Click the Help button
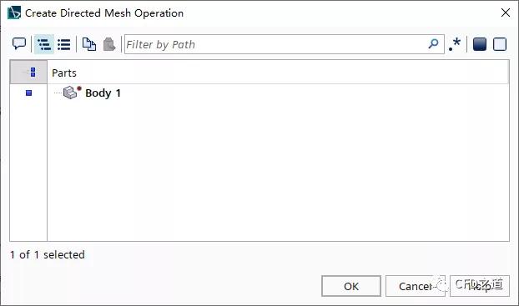519x306 pixels. tap(480, 286)
